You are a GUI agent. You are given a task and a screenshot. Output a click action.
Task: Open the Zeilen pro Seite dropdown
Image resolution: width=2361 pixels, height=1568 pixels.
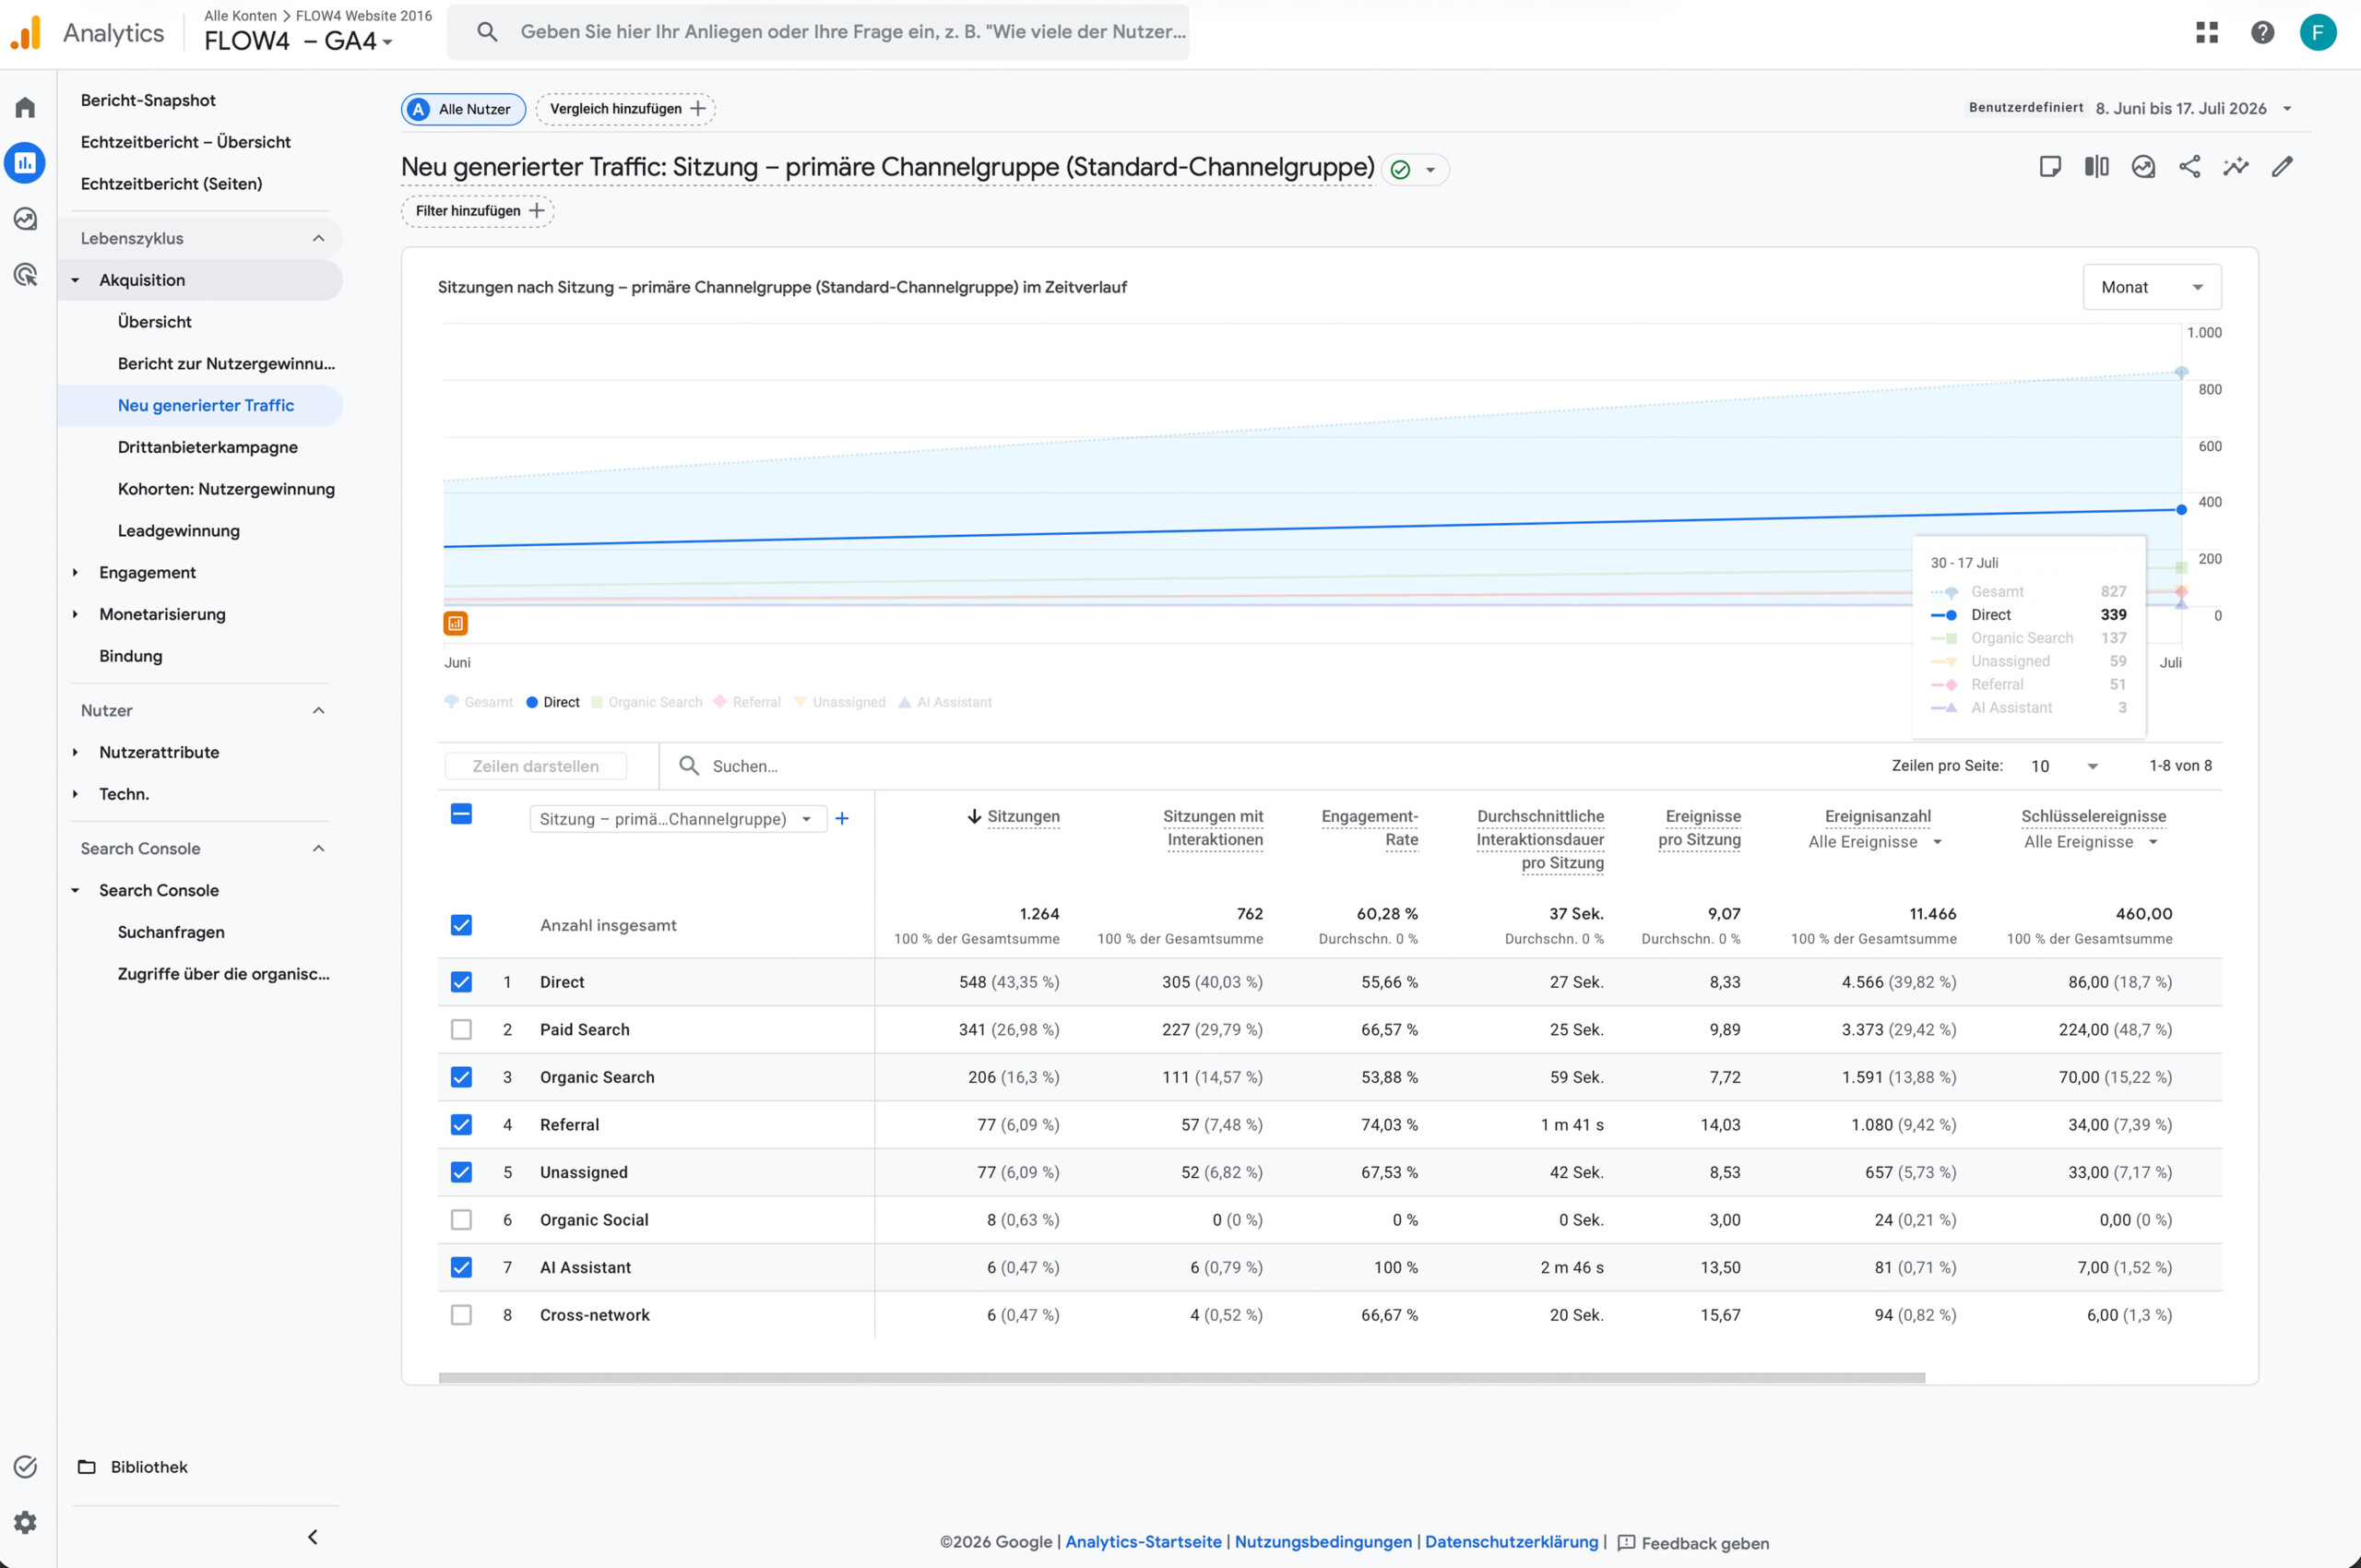2064,766
